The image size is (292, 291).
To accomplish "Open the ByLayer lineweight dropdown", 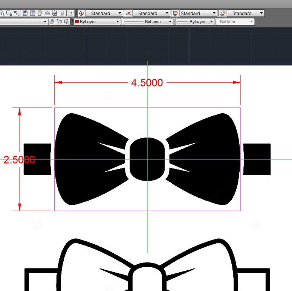I will pyautogui.click(x=195, y=22).
